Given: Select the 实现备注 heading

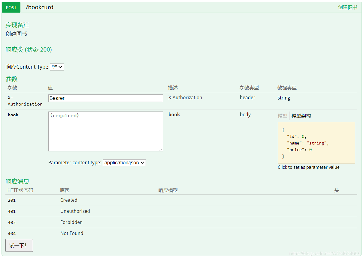Looking at the screenshot, I should pos(17,25).
